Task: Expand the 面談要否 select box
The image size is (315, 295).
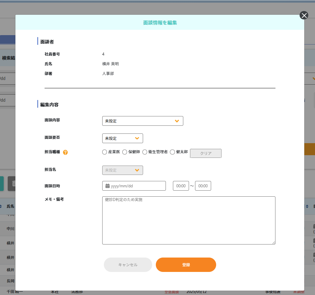Action: point(122,138)
